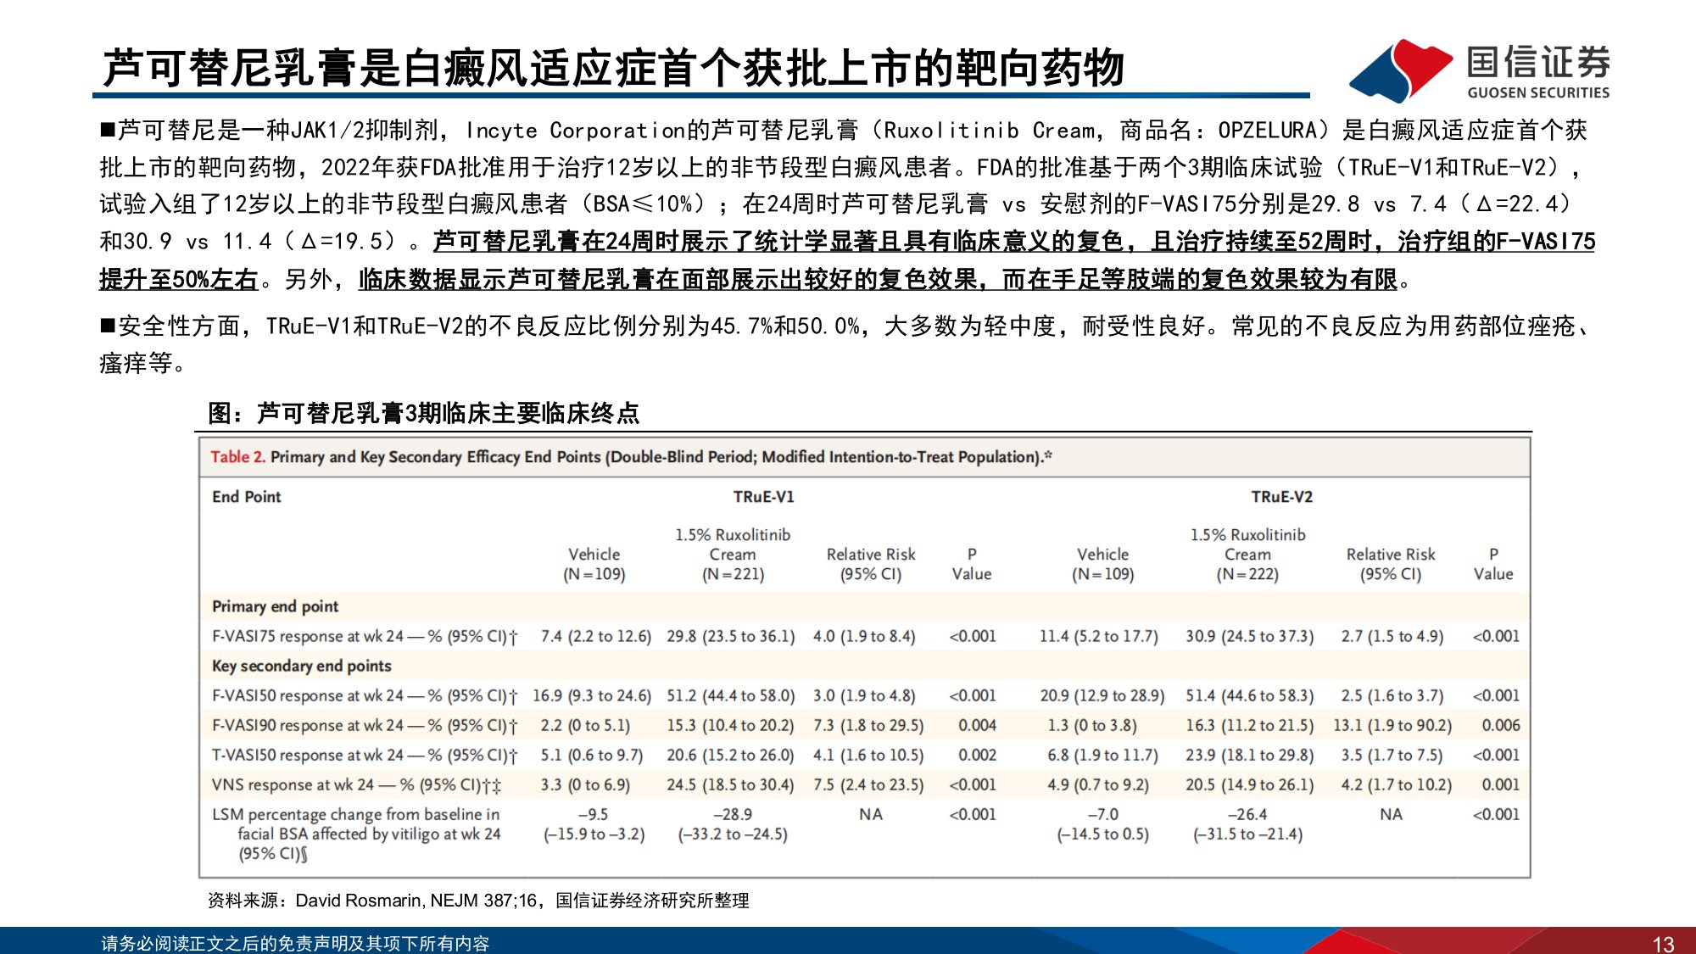Click the value 20.5 (14.9 to 26.1)
Screen dimensions: 1696x954
point(1249,784)
